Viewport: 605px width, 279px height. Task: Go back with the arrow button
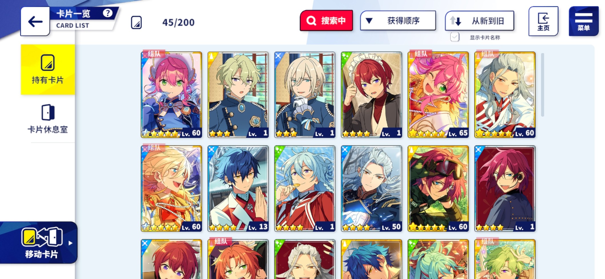[x=35, y=21]
